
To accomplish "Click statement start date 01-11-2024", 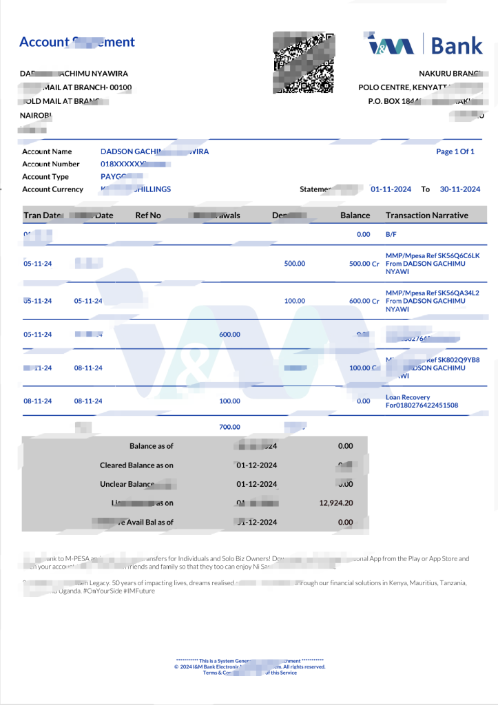I will [x=391, y=189].
